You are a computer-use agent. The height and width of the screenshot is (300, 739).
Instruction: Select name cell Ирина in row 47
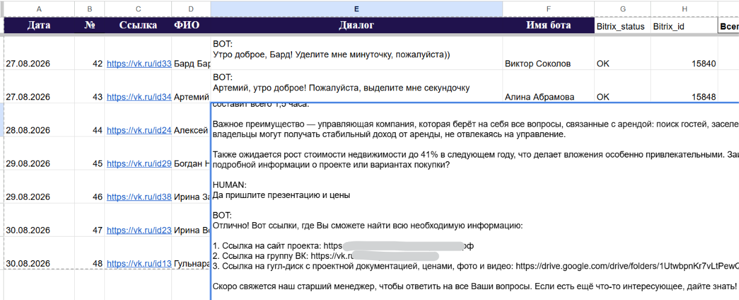(x=191, y=220)
